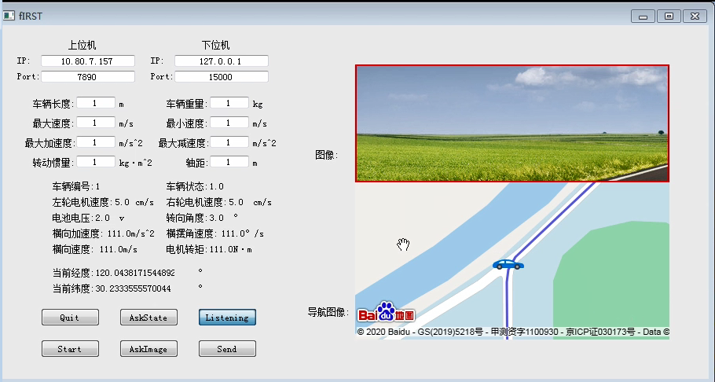
Task: Click the 横向加速度: 111.0m/s^2 readout
Action: (104, 233)
